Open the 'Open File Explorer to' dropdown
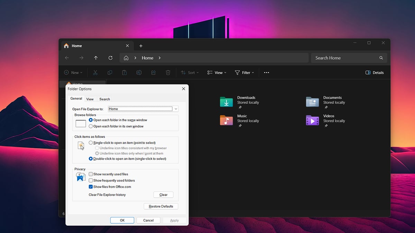The height and width of the screenshot is (233, 415). [143, 109]
